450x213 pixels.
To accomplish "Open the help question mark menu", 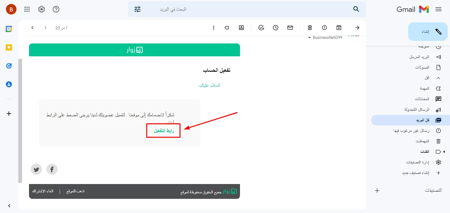I will click(x=56, y=9).
